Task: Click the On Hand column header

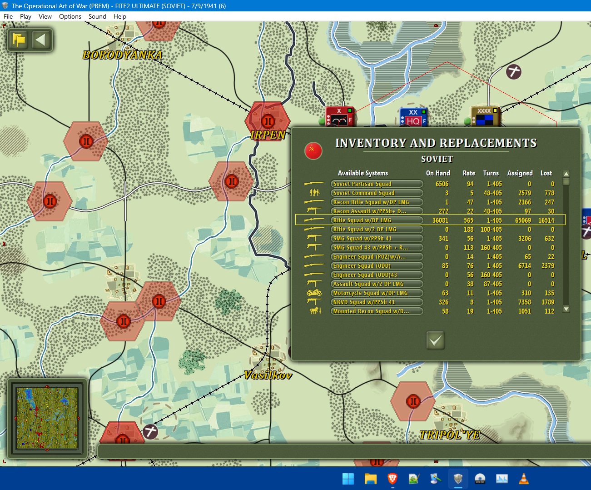Action: [438, 173]
